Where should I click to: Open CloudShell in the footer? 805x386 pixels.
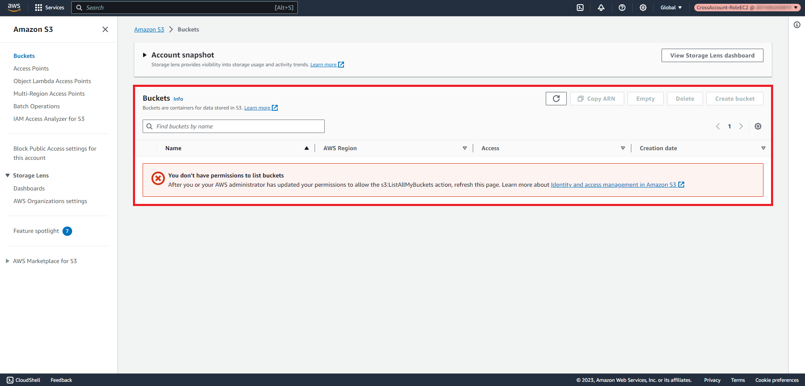pyautogui.click(x=23, y=380)
